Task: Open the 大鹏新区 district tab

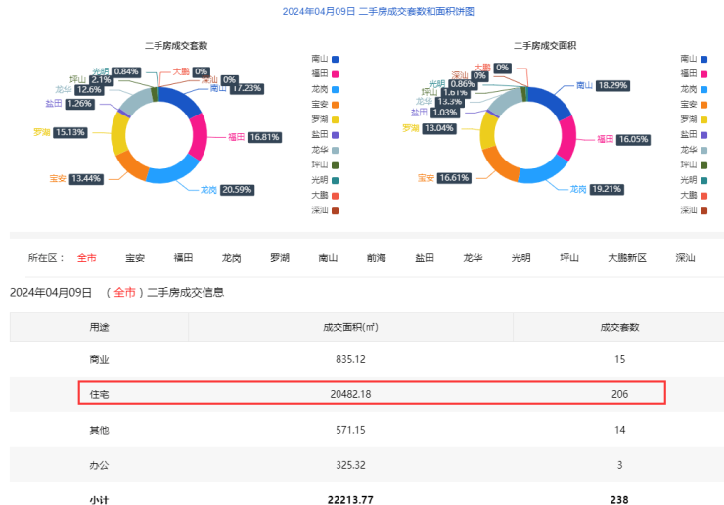Action: click(626, 258)
